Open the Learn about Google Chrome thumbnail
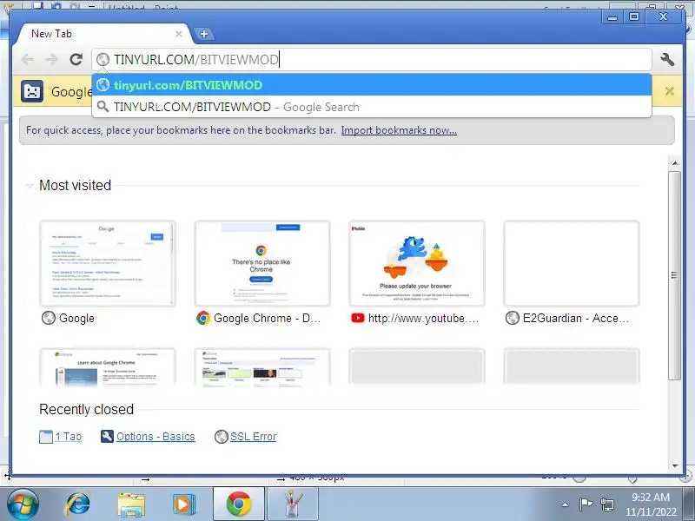The image size is (695, 521). (x=107, y=366)
